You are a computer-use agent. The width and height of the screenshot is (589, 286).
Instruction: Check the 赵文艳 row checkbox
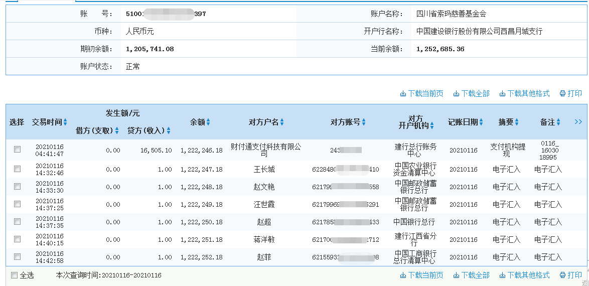pyautogui.click(x=17, y=187)
